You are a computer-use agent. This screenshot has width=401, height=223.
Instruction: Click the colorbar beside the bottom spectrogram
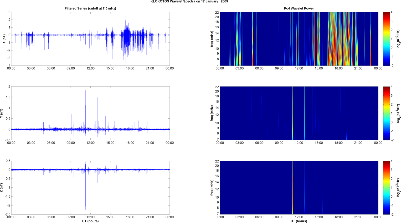pos(386,188)
